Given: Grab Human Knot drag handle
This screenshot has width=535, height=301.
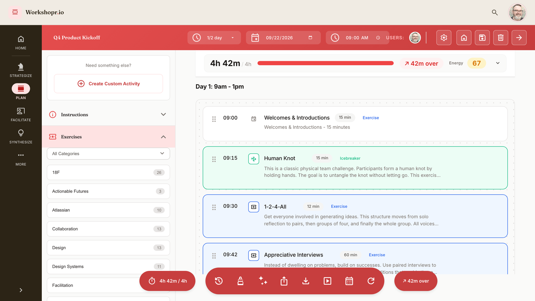Looking at the screenshot, I should coord(214,159).
